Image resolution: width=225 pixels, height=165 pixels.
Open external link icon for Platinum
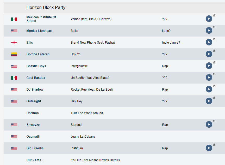(x=214, y=145)
